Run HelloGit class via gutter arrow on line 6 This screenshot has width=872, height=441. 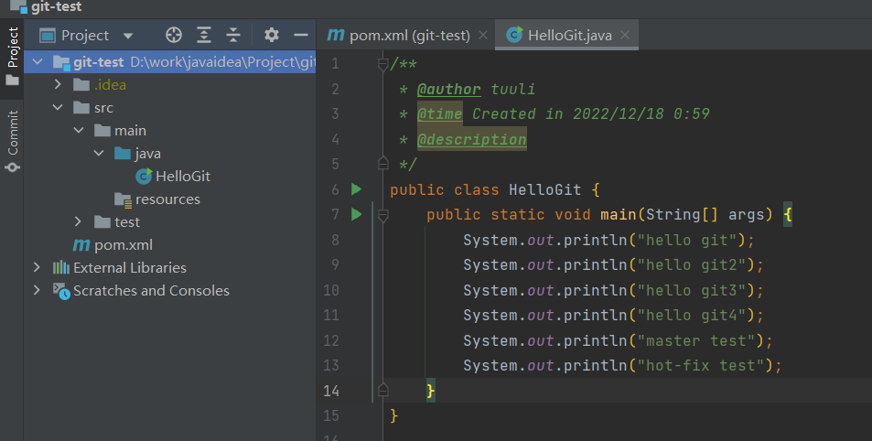[x=357, y=189]
